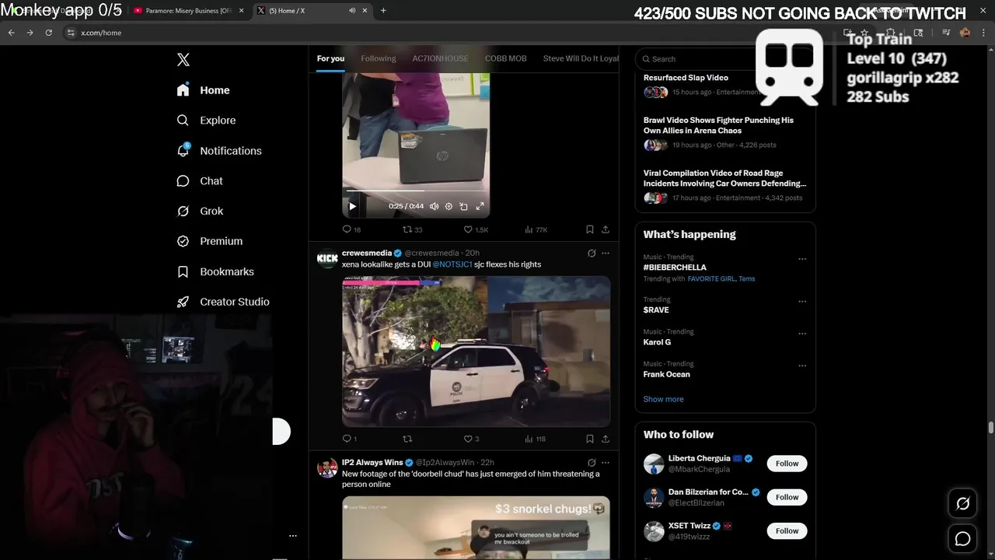Follow XSET Twizz
The height and width of the screenshot is (560, 995).
[x=787, y=531]
